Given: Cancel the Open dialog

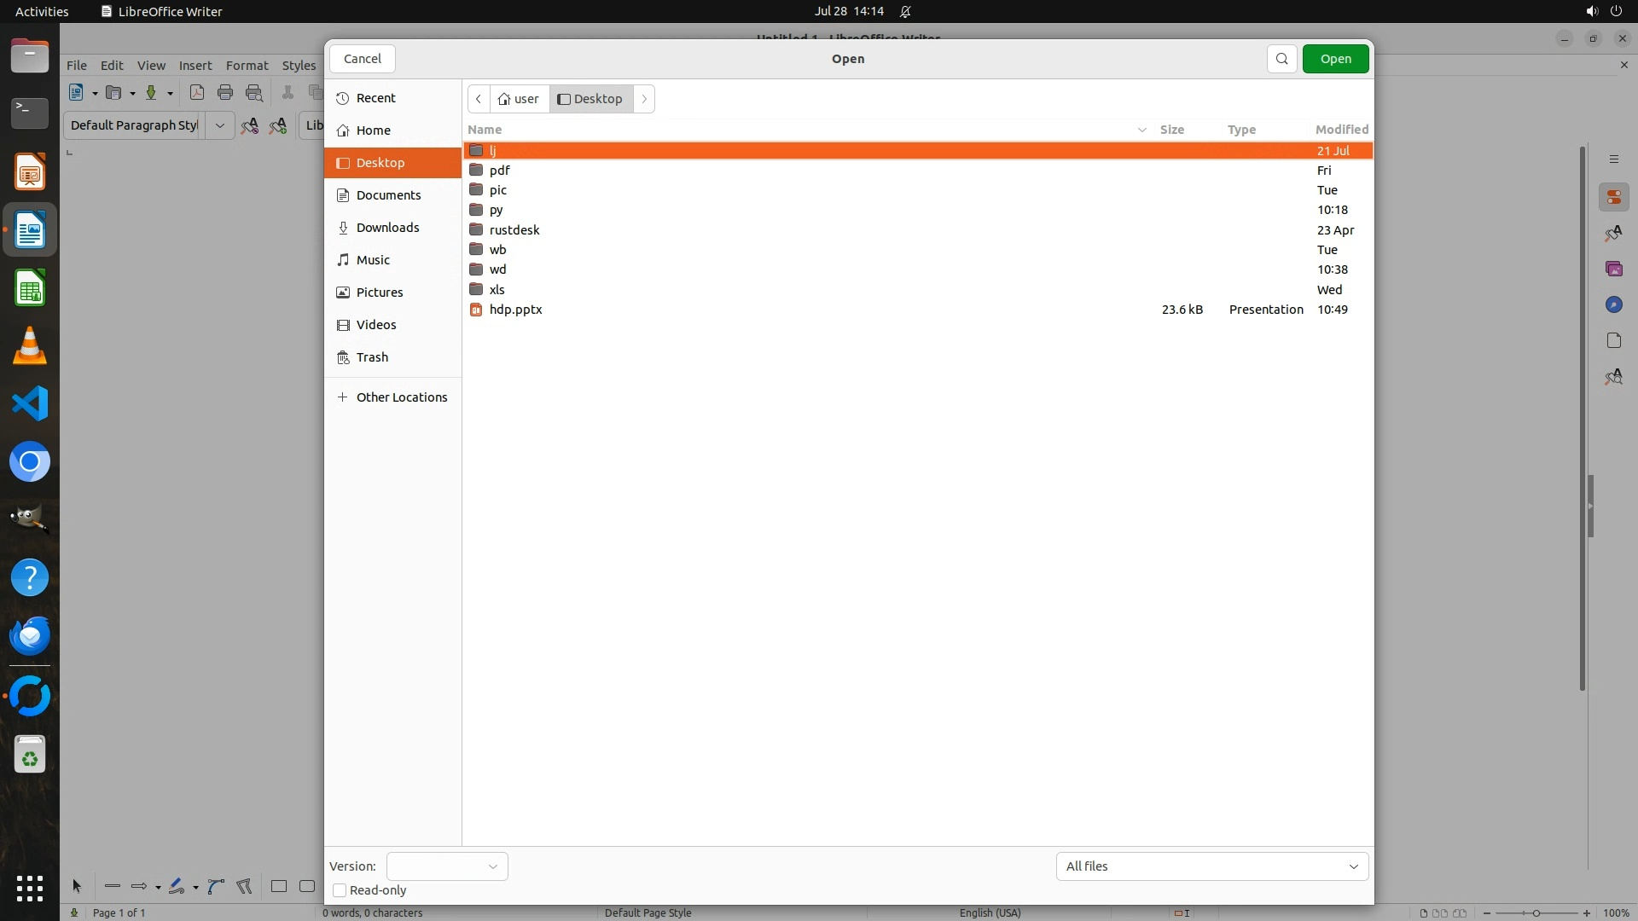Looking at the screenshot, I should pyautogui.click(x=362, y=59).
